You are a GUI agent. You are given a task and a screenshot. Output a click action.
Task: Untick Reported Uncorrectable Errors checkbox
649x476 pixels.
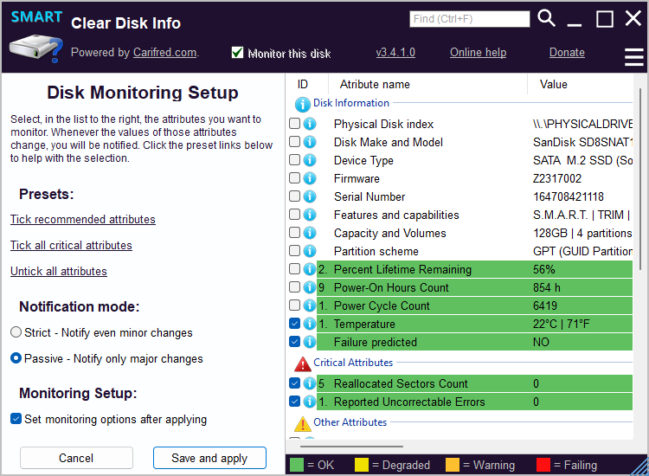(294, 402)
